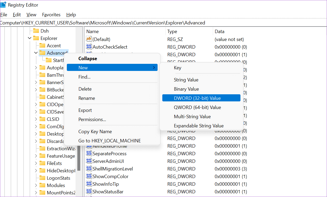The width and height of the screenshot is (327, 197).
Task: Create a new DWORD (32-bit) Value
Action: pyautogui.click(x=201, y=98)
